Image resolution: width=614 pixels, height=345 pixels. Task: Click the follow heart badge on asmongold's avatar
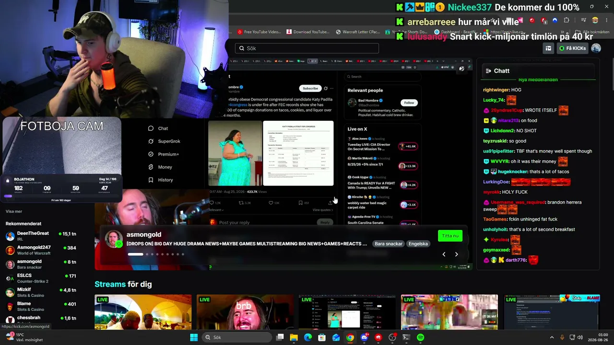(119, 244)
